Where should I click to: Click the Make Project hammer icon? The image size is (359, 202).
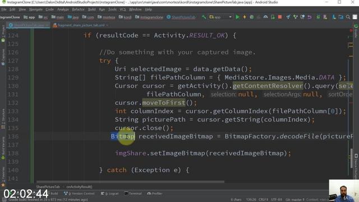tap(204, 17)
